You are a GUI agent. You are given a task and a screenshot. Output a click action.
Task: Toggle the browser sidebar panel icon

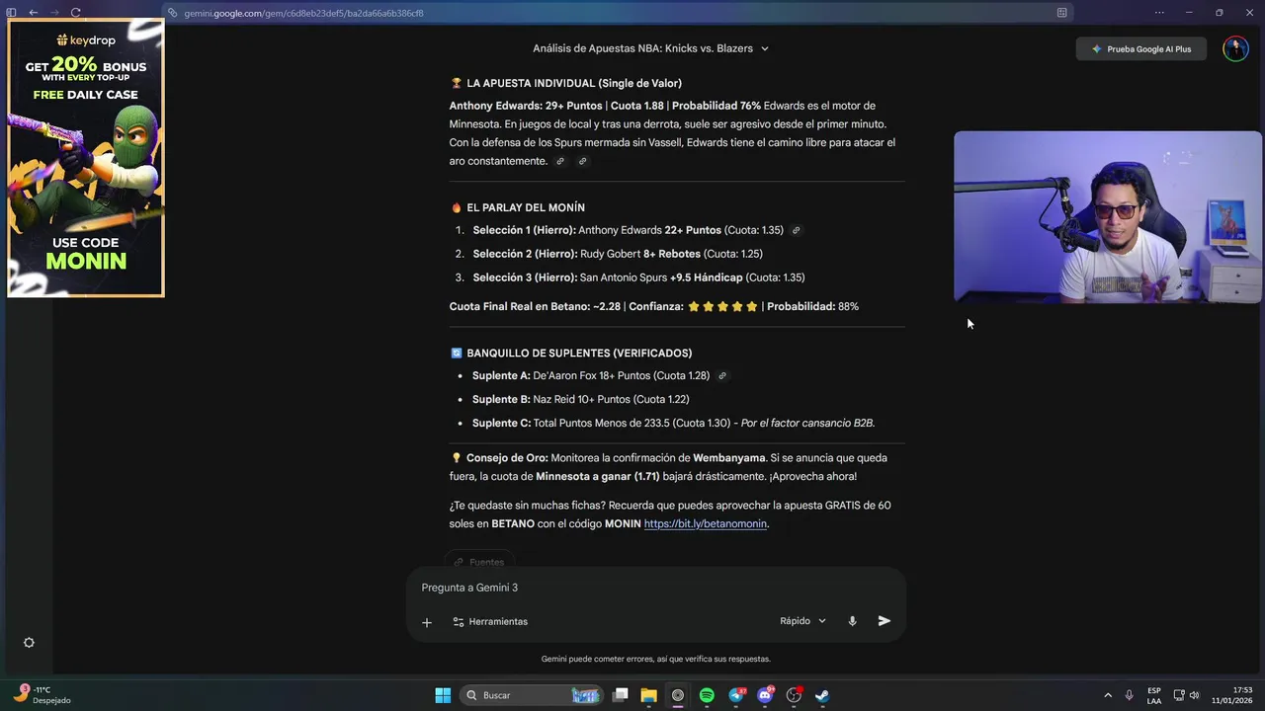(x=12, y=13)
